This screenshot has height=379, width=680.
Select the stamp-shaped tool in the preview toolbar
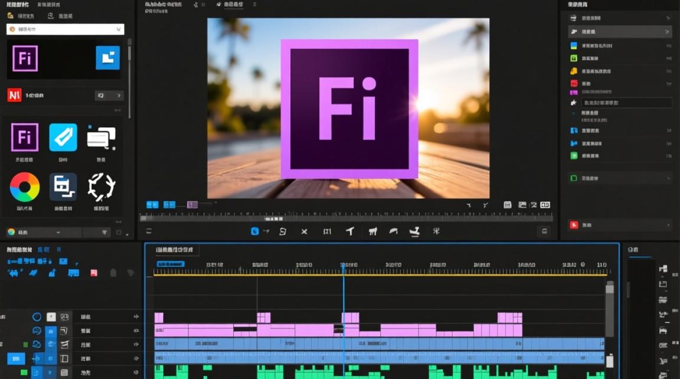(415, 231)
